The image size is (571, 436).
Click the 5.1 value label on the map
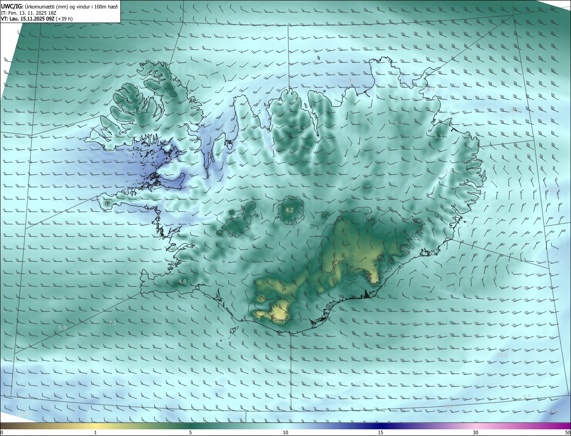302,129
